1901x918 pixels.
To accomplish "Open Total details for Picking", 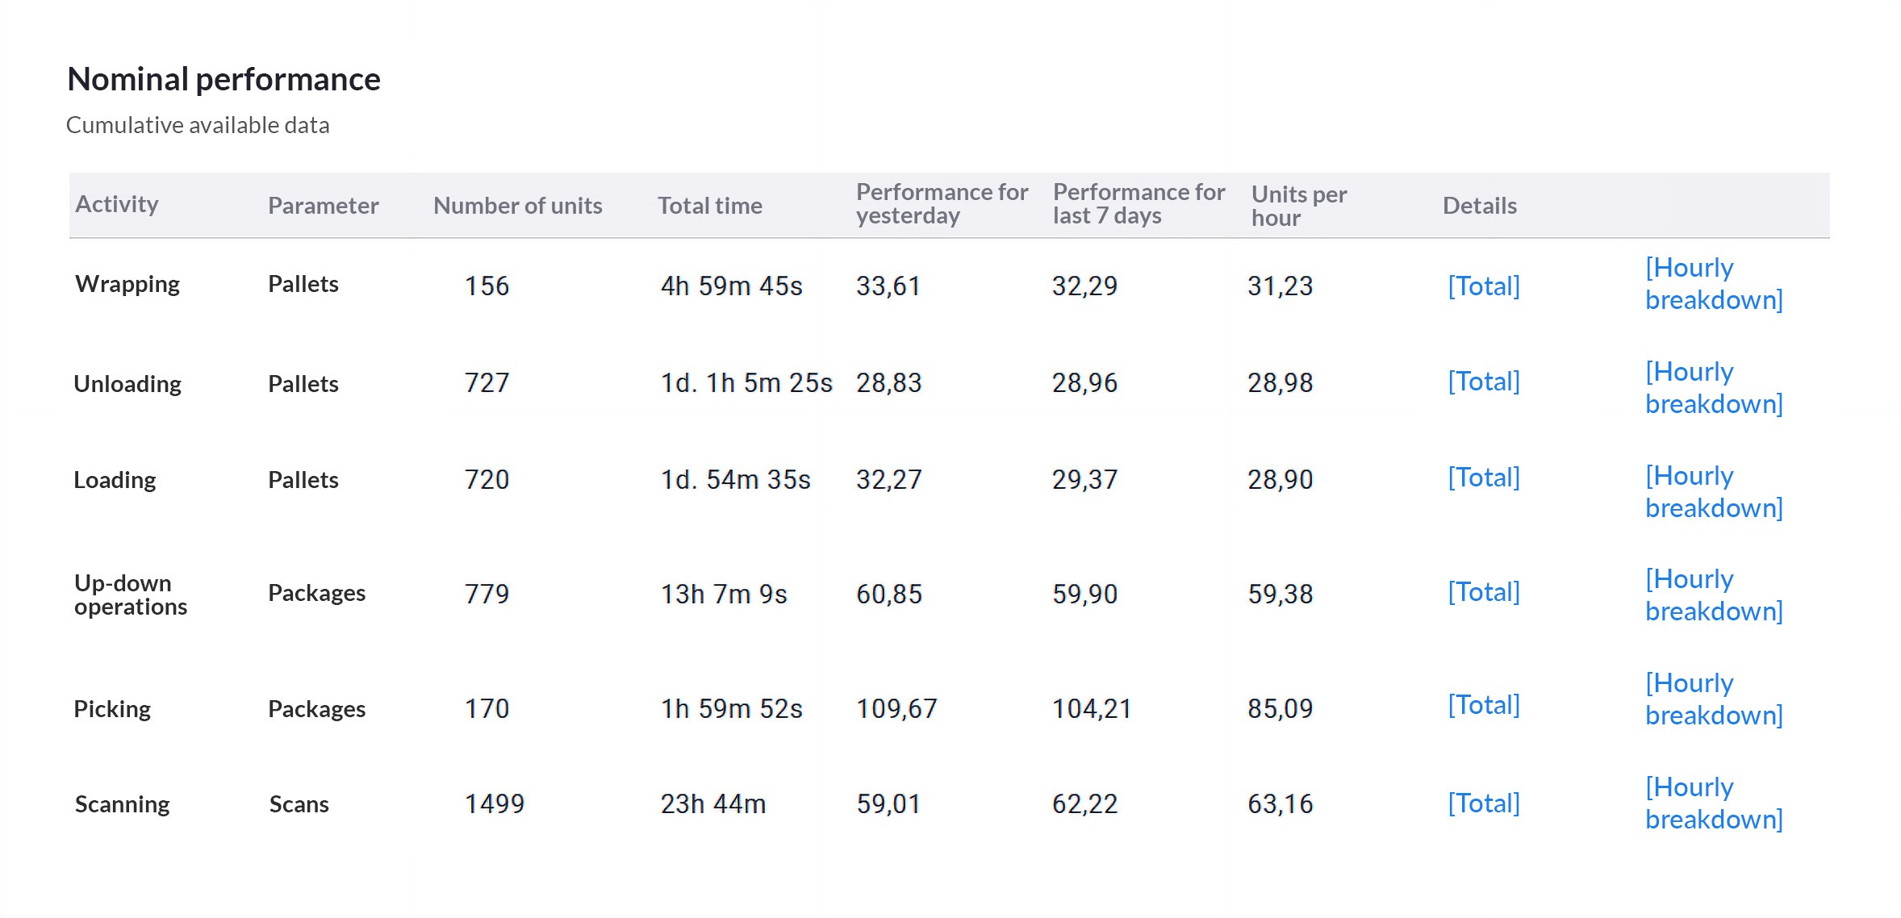I will tap(1483, 705).
